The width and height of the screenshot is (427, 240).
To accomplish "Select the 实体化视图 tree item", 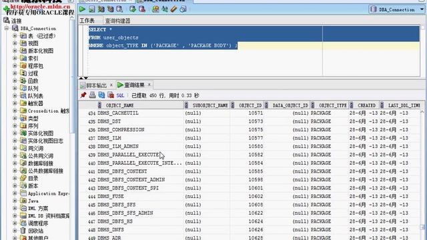I will 41,133.
